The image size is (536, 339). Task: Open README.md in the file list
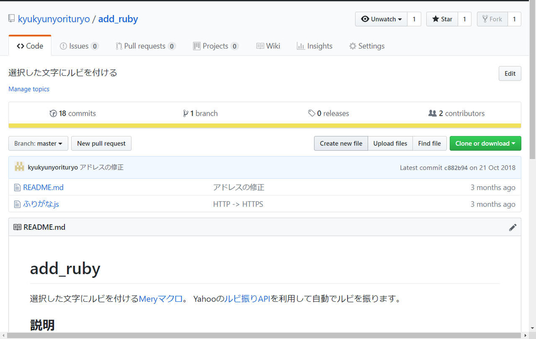43,188
